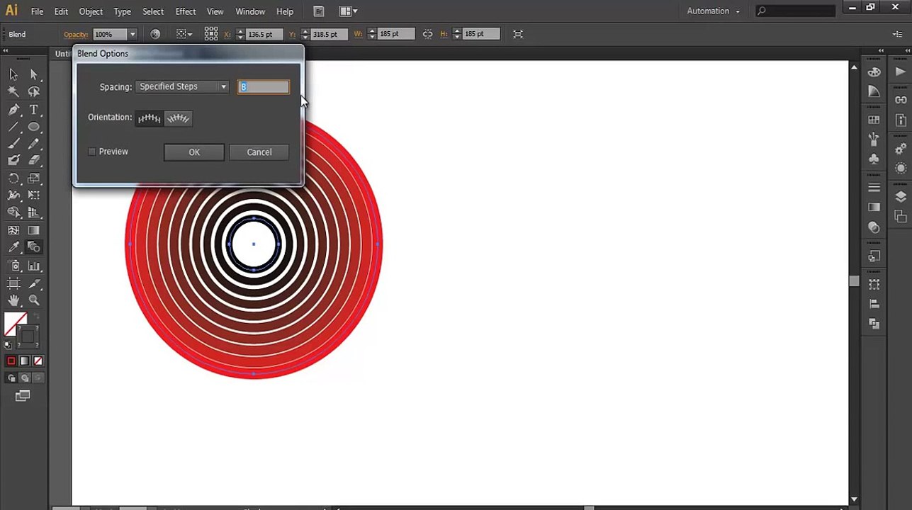Expand the collapsed right panel dock
The image size is (912, 510).
click(x=881, y=51)
